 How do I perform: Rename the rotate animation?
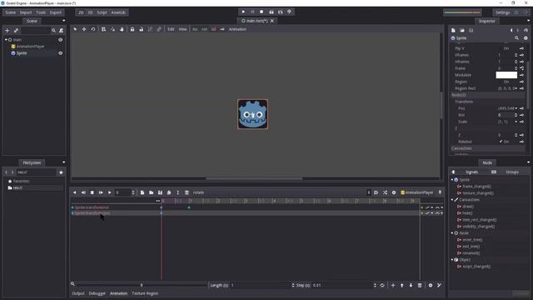[x=177, y=192]
